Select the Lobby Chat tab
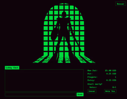 pos(12,68)
